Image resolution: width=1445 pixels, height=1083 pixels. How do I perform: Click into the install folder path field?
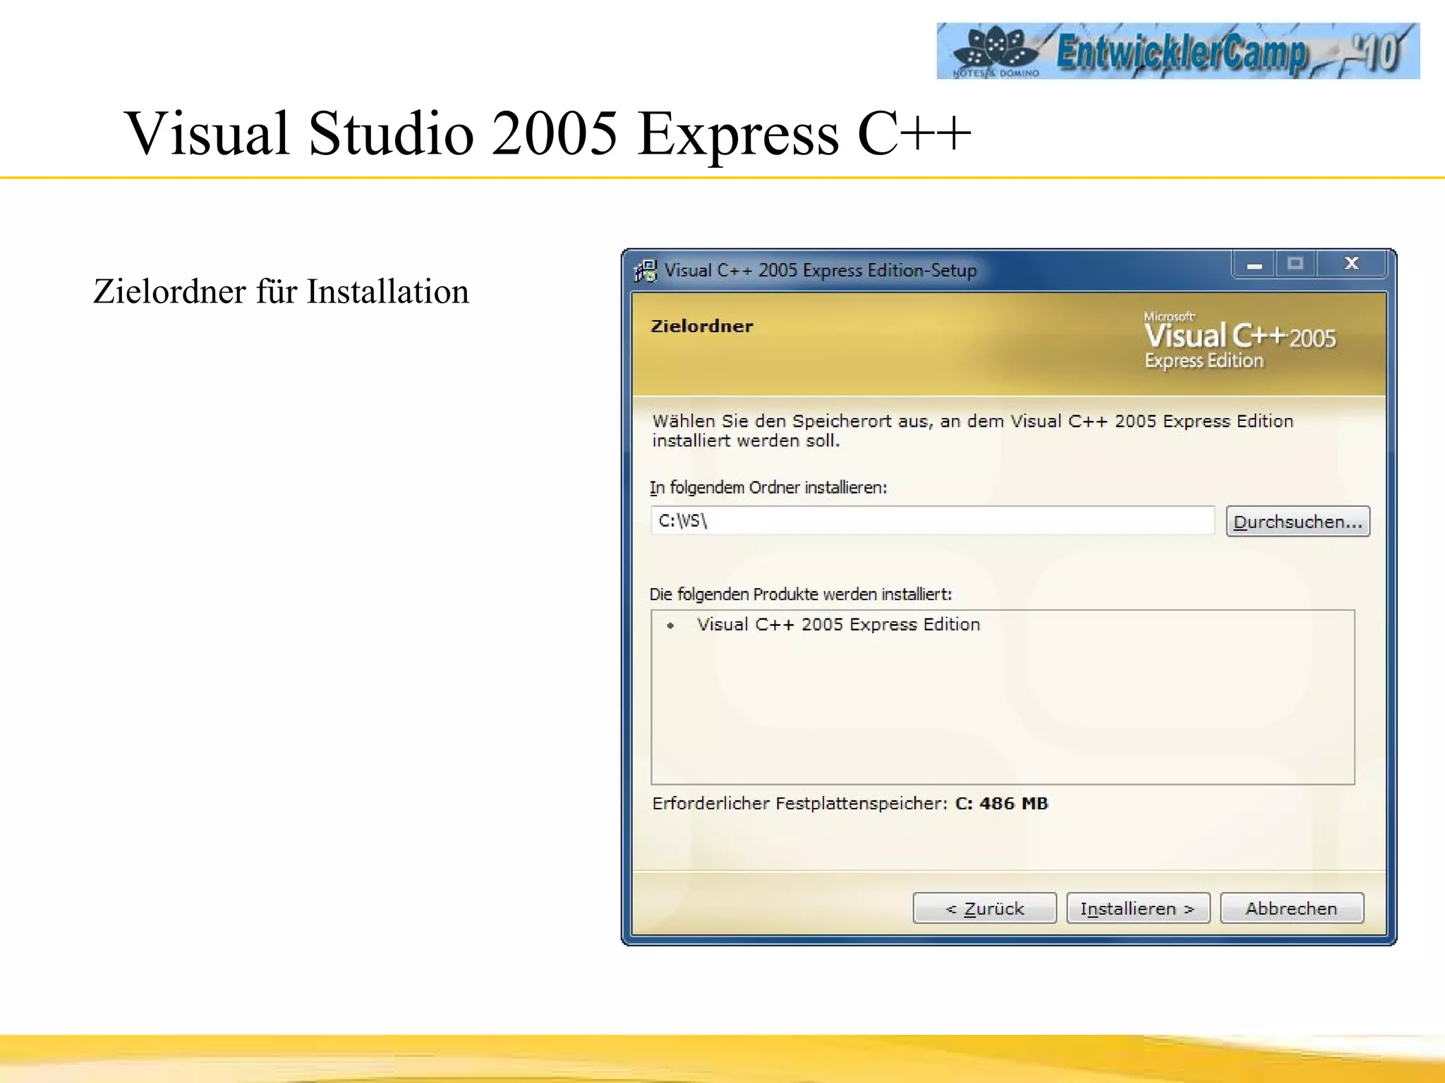tap(932, 521)
